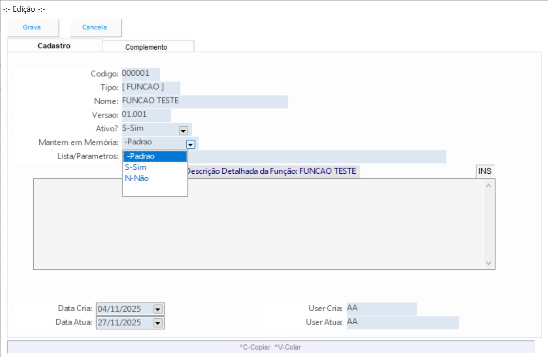548x357 pixels.
Task: Select -Padrao option in the list
Action: click(155, 156)
